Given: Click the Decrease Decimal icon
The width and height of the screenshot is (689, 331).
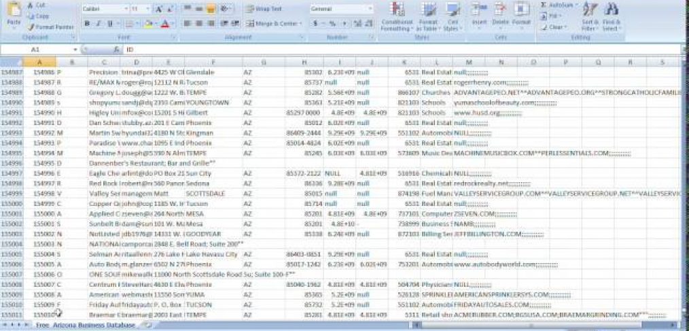Looking at the screenshot, I should [x=368, y=24].
